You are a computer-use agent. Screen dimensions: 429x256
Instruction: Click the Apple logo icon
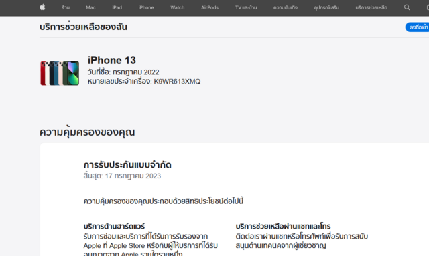[x=42, y=7]
